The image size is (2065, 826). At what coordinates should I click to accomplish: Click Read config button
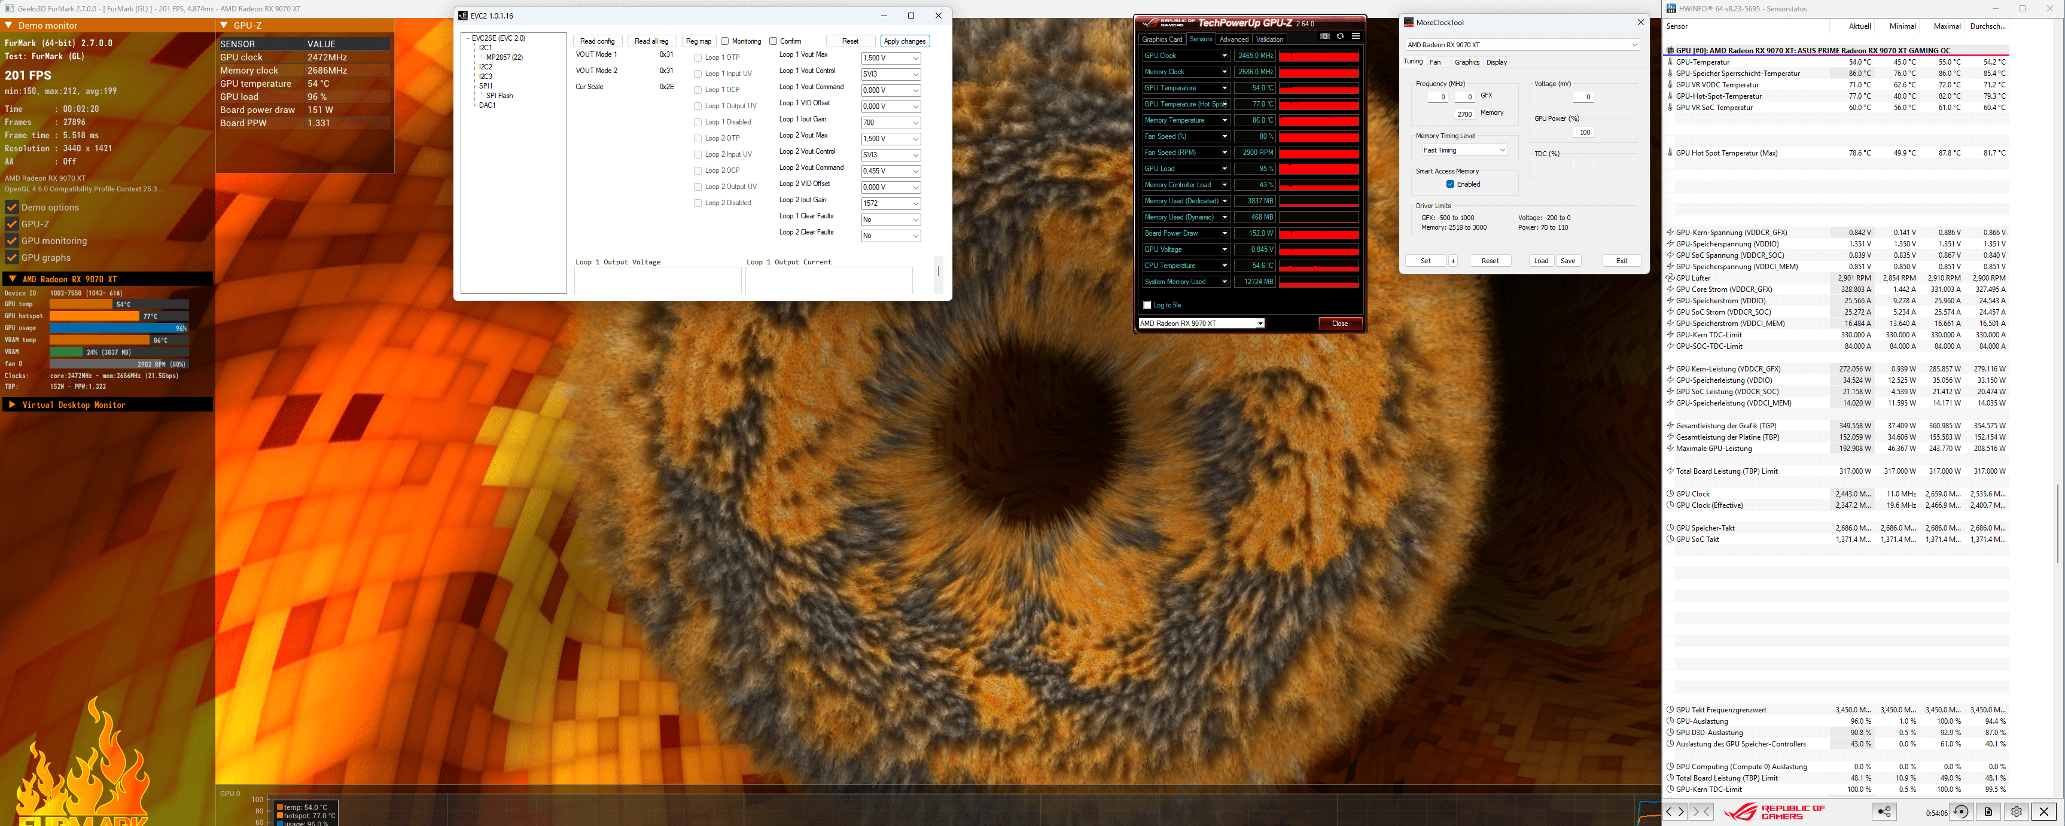pos(597,41)
